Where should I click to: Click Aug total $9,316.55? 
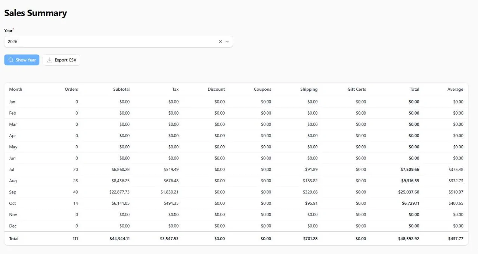click(410, 181)
